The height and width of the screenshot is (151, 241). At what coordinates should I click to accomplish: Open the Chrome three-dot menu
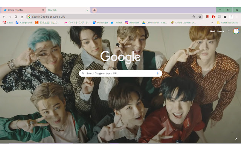pyautogui.click(x=237, y=17)
